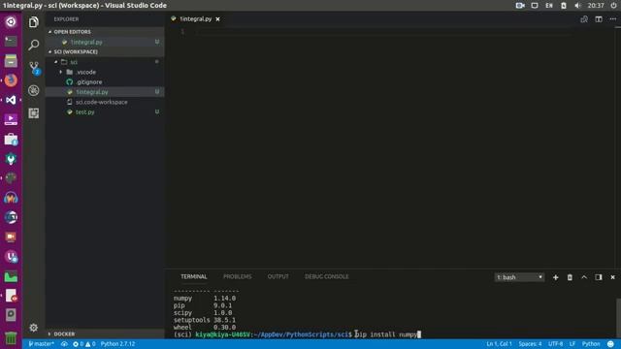Change the LF end of line sequence
The height and width of the screenshot is (349, 621).
pyautogui.click(x=572, y=344)
